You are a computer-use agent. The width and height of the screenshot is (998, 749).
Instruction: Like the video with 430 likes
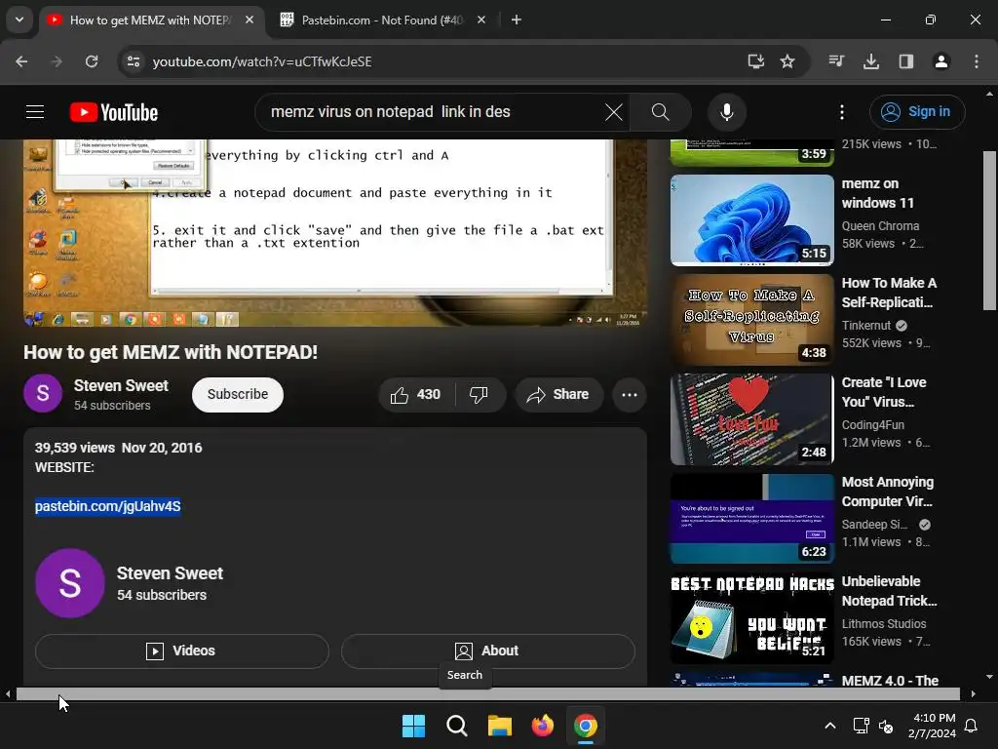tap(415, 395)
